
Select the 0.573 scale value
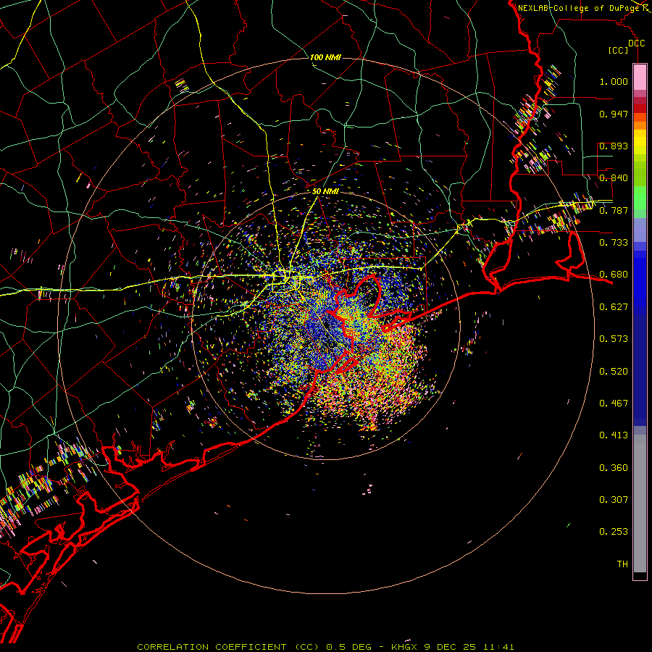pyautogui.click(x=614, y=339)
